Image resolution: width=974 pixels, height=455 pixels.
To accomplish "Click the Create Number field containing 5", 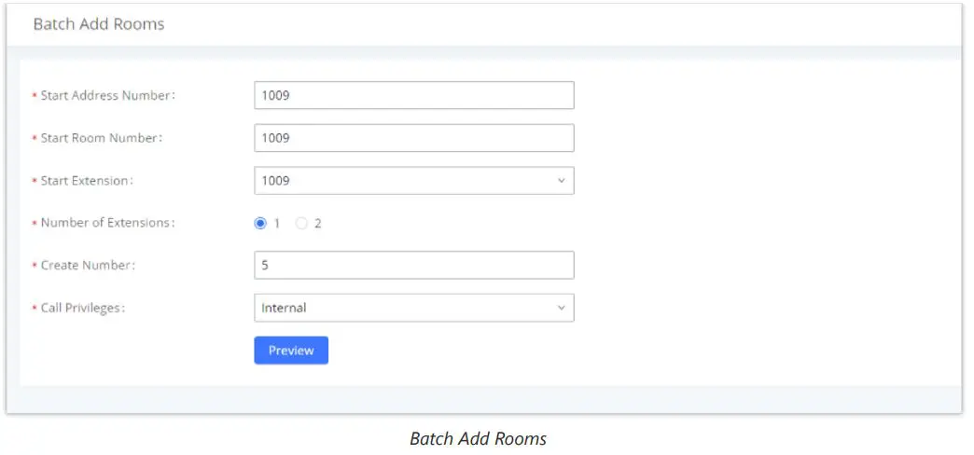I will [413, 266].
